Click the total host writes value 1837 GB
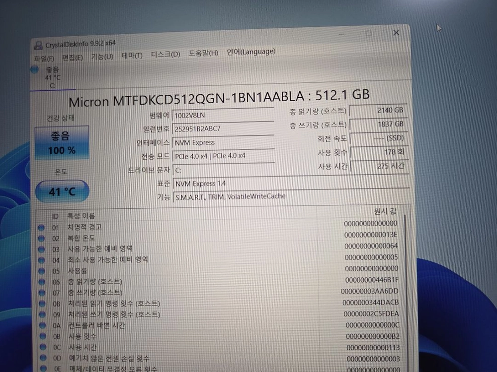 (378, 124)
